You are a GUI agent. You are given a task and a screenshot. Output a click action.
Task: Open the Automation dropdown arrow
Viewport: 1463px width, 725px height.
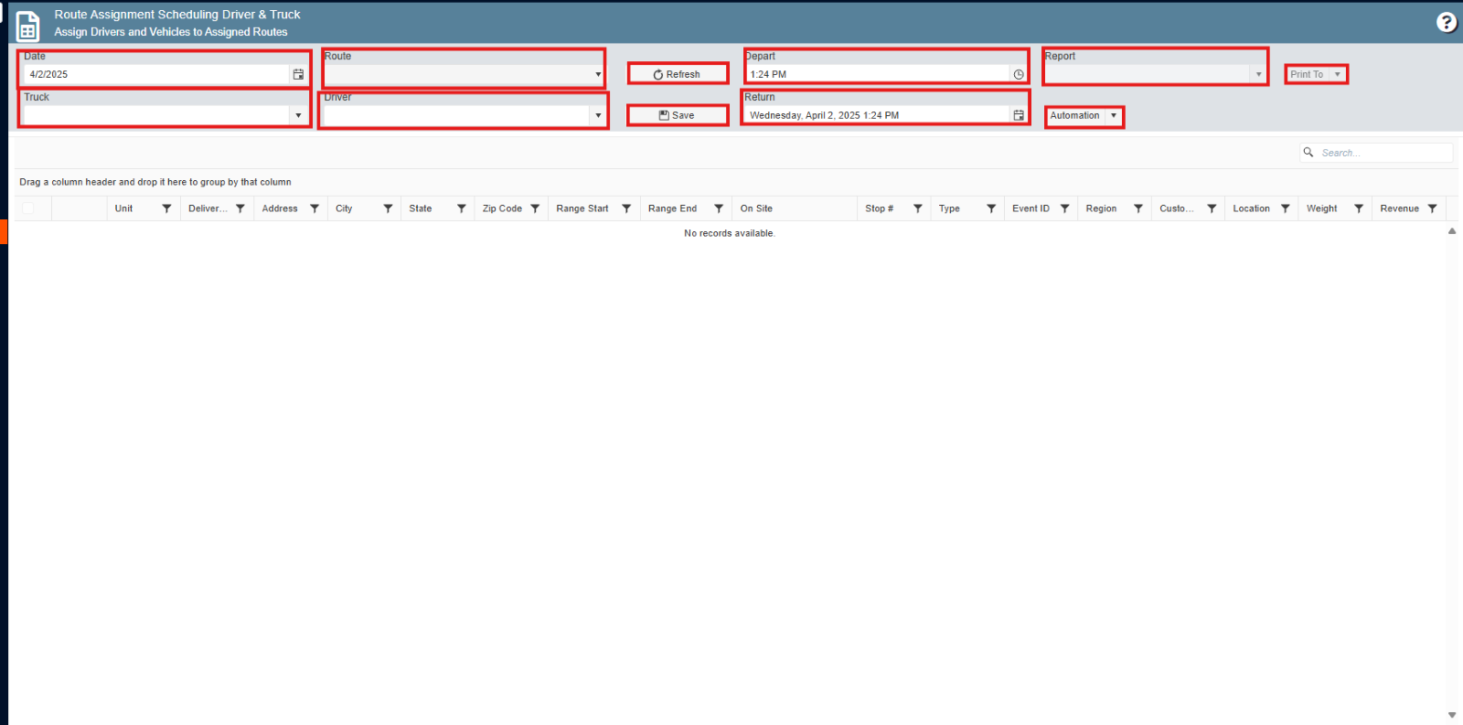(1114, 115)
